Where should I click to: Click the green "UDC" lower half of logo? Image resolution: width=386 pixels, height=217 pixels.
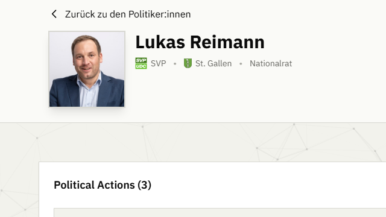point(141,66)
